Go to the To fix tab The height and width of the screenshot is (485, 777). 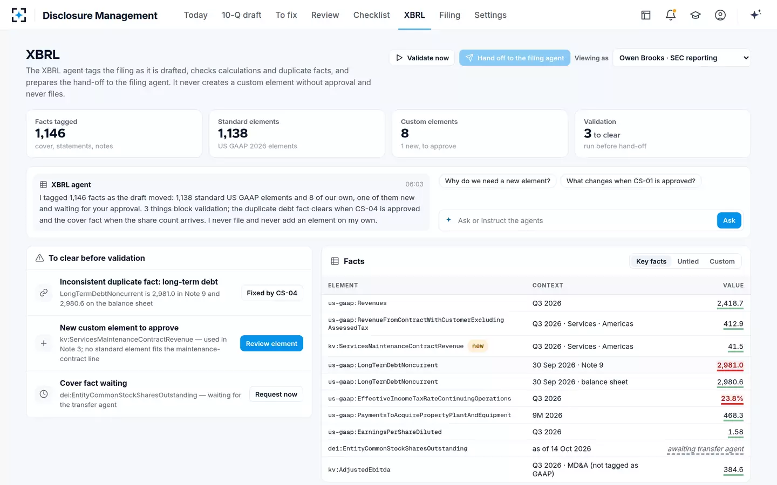[x=287, y=15]
